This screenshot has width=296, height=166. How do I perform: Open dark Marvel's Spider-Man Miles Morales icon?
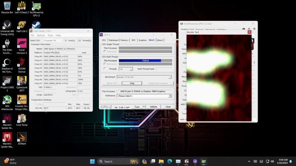(x=7, y=122)
